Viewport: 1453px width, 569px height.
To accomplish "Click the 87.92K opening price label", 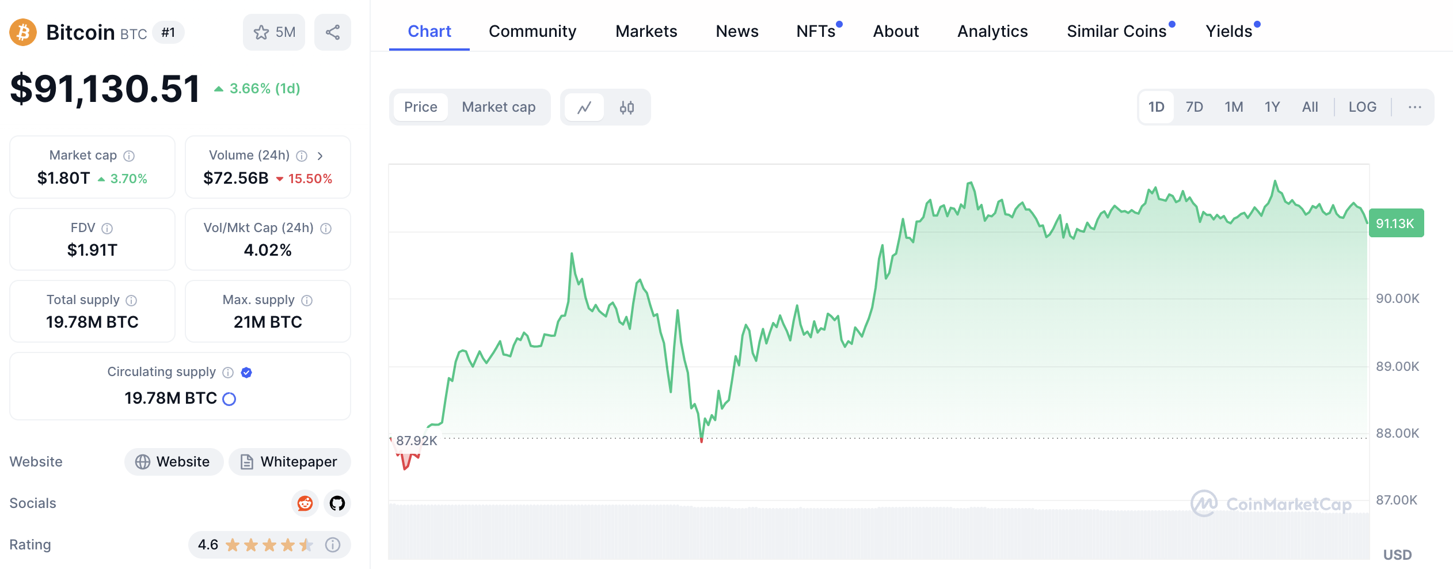I will coord(417,441).
